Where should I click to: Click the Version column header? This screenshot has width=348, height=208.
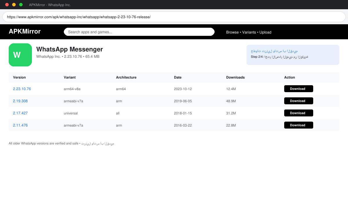coord(19,77)
